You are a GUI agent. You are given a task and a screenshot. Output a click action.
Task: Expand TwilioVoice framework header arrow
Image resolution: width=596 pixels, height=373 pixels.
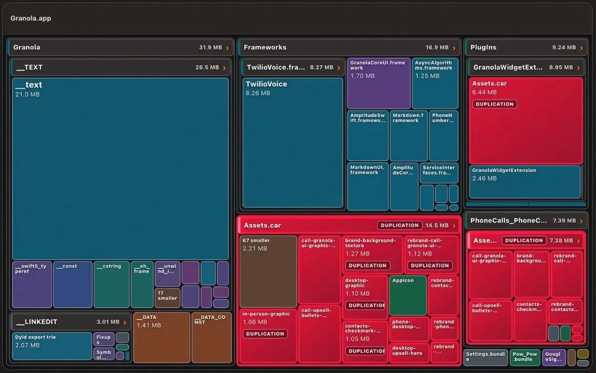click(338, 68)
